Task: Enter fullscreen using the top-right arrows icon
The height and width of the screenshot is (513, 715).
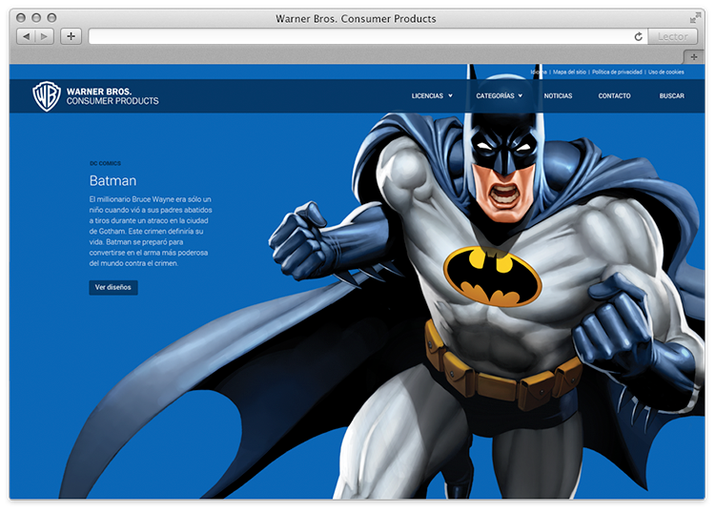Action: click(x=695, y=18)
